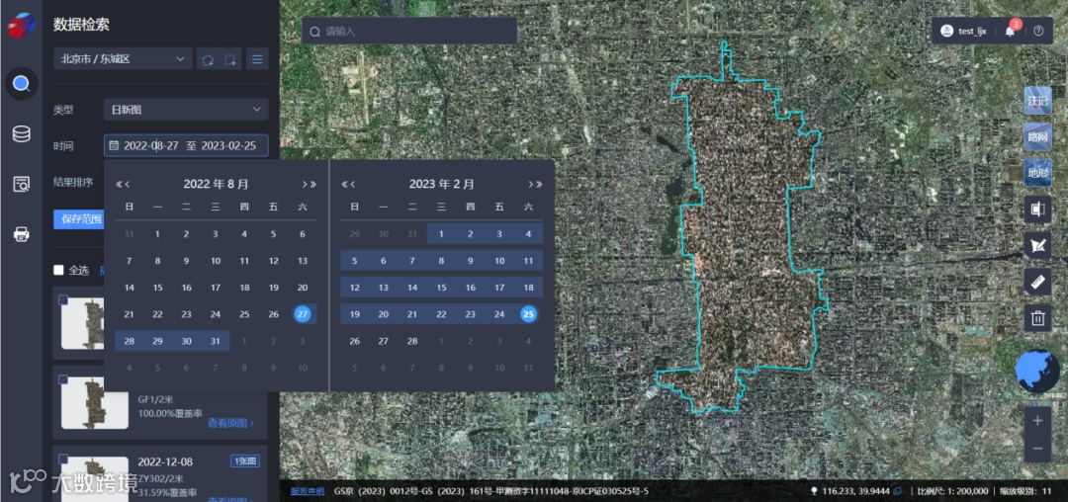This screenshot has width=1068, height=502.
Task: Click the red and blue app logo
Action: coord(21,25)
